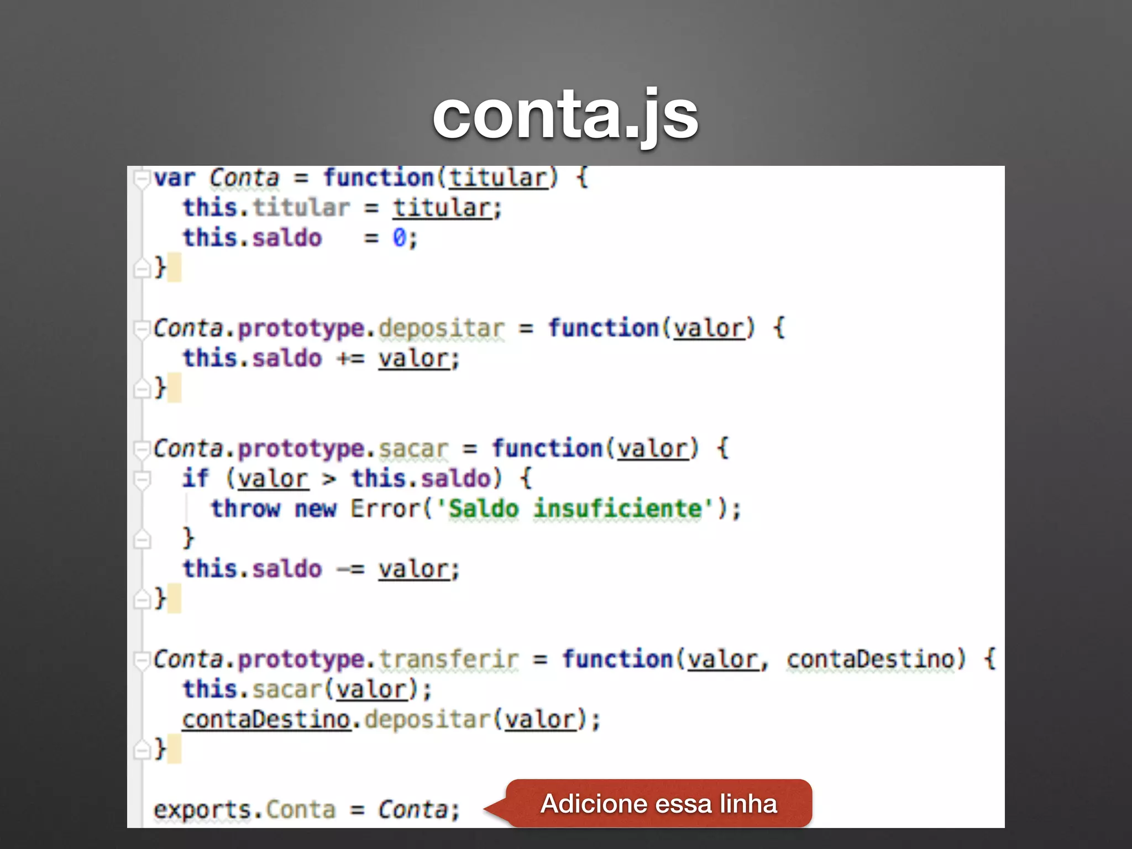Screen dimensions: 1132x849
Task: Click the 'exports.Conta = Conta;' line
Action: (x=307, y=810)
